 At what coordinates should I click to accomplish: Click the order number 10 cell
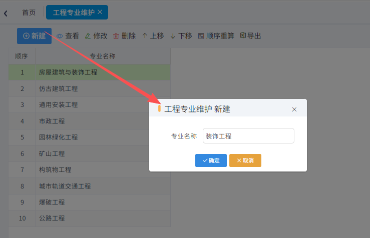(x=22, y=218)
